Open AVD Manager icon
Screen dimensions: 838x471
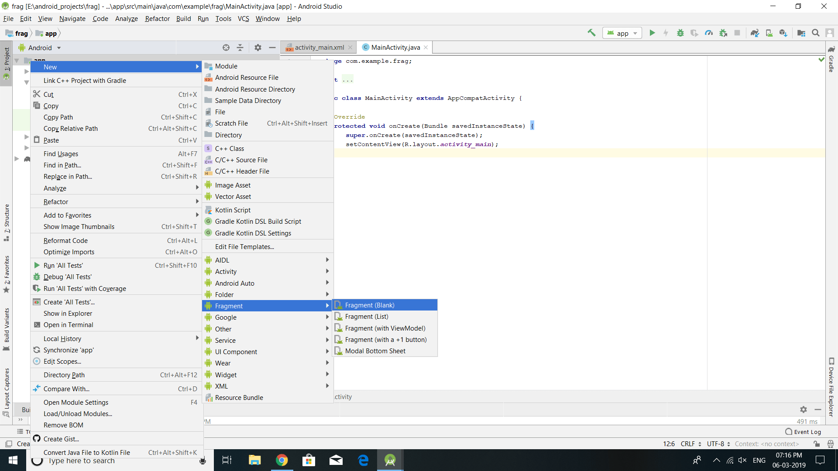[769, 33]
